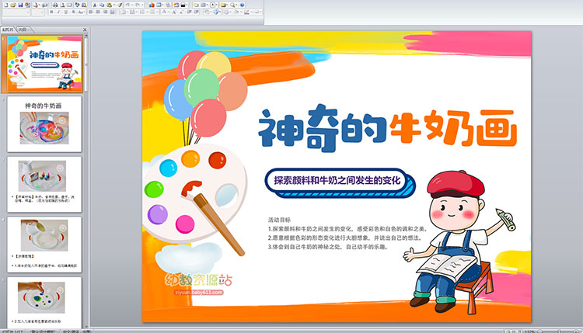Click the Font color A icon

163,12
